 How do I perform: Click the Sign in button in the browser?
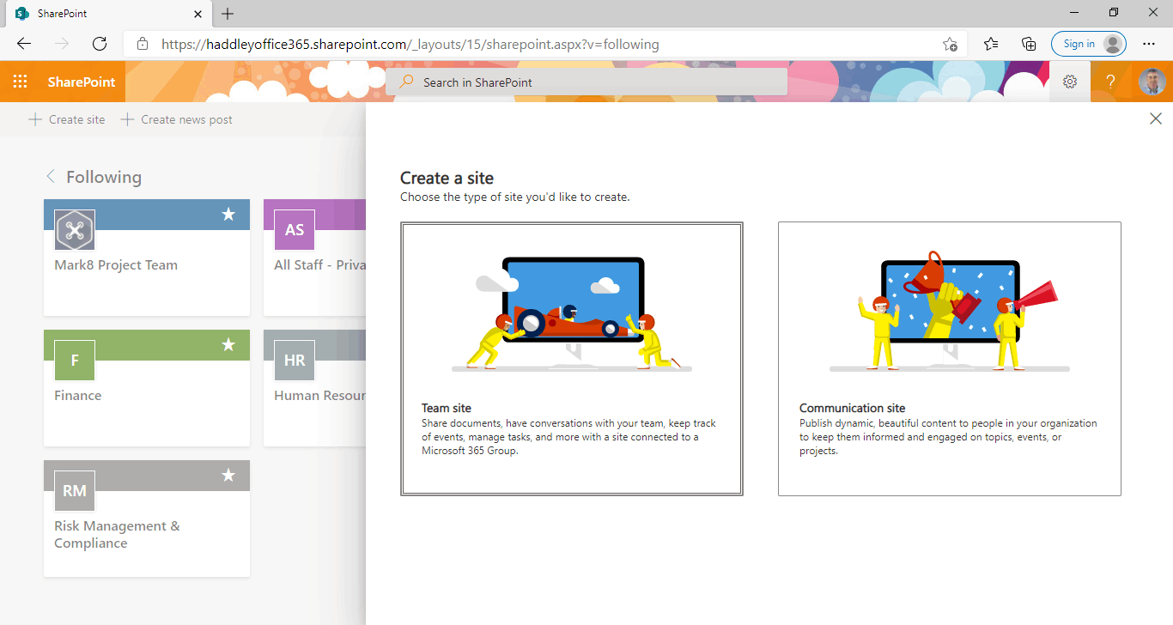tap(1088, 44)
